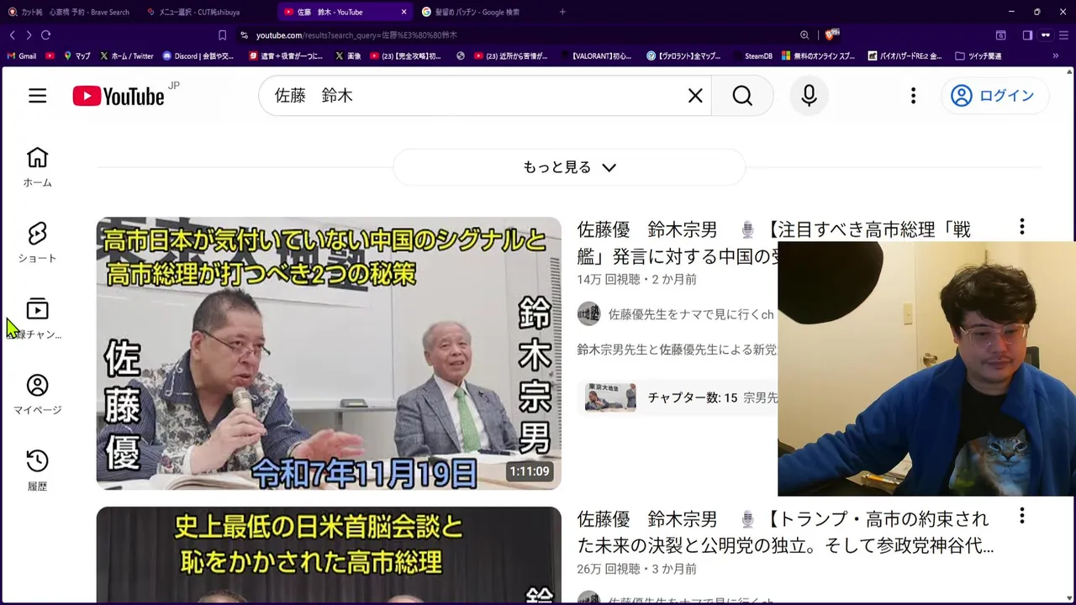Go back in browser history
Viewport: 1076px width, 605px height.
pos(12,35)
